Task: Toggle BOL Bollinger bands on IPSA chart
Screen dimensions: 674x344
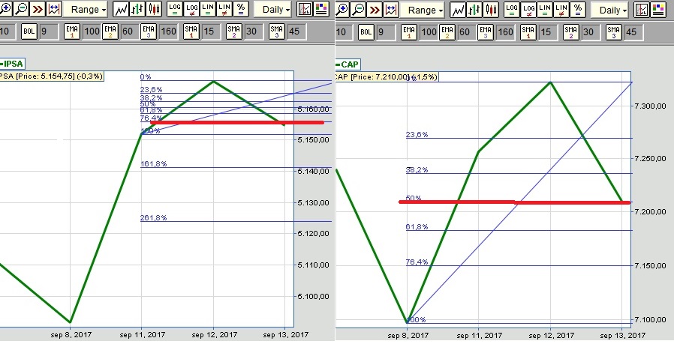Action: point(29,31)
